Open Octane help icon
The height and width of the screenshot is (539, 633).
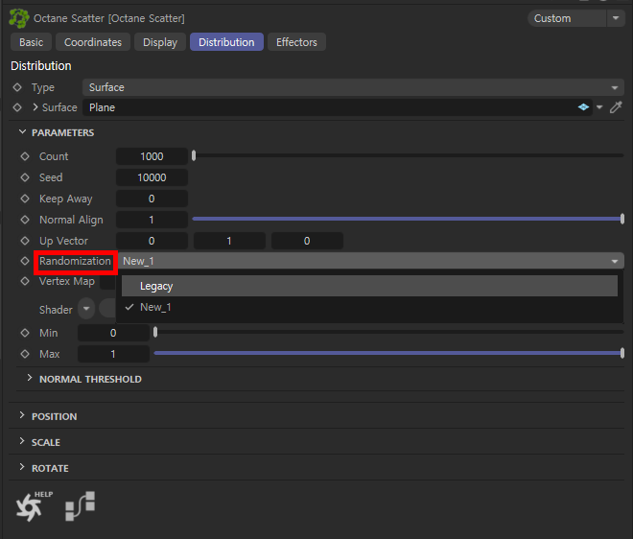(34, 506)
